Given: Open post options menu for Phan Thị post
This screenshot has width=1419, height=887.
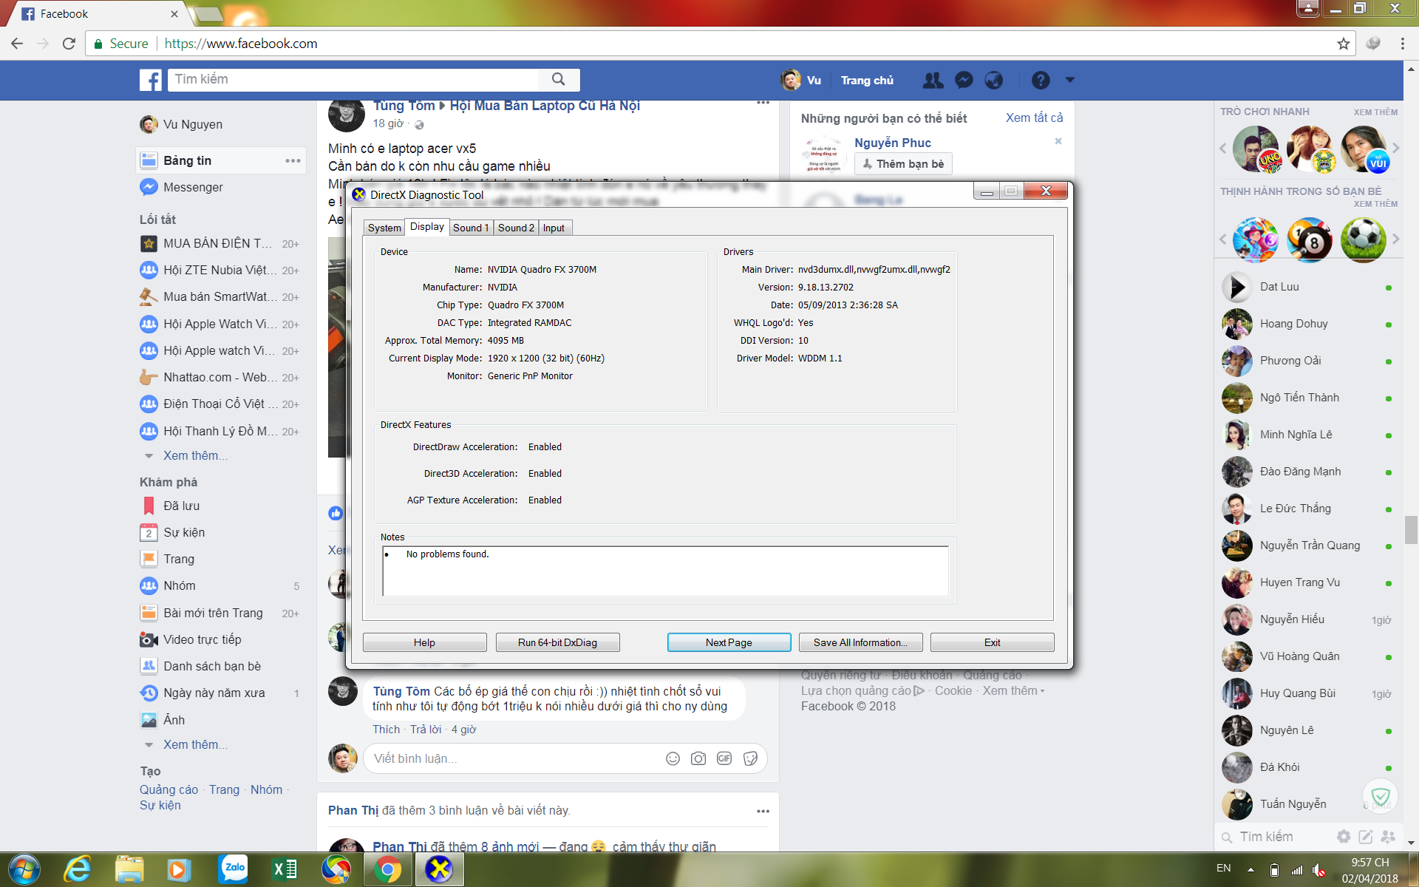Looking at the screenshot, I should click(x=763, y=811).
